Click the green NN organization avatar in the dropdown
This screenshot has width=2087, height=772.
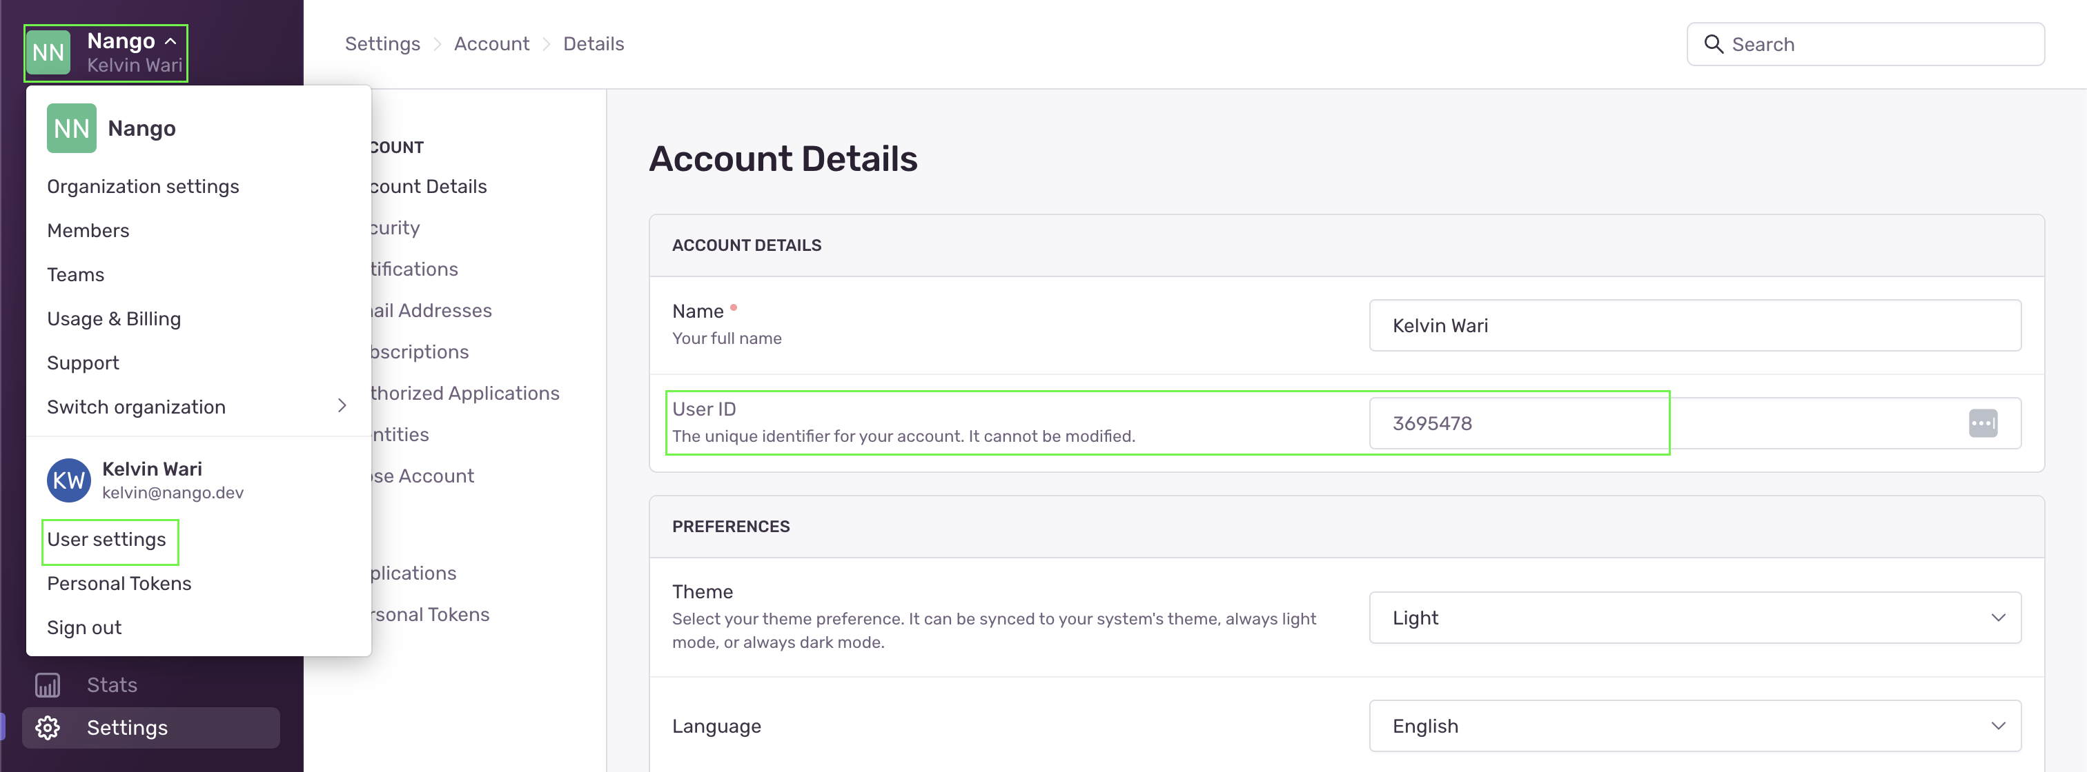coord(71,128)
